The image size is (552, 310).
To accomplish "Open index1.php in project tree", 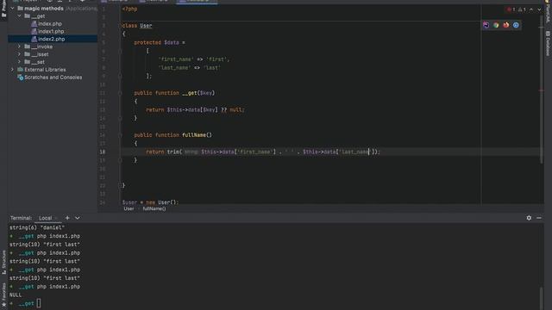I will click(x=51, y=31).
